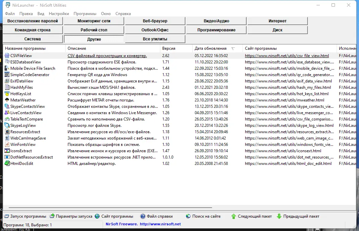Image resolution: width=359 pixels, height=231 pixels.
Task: Click the WebCamImageSave program icon
Action: 7,138
